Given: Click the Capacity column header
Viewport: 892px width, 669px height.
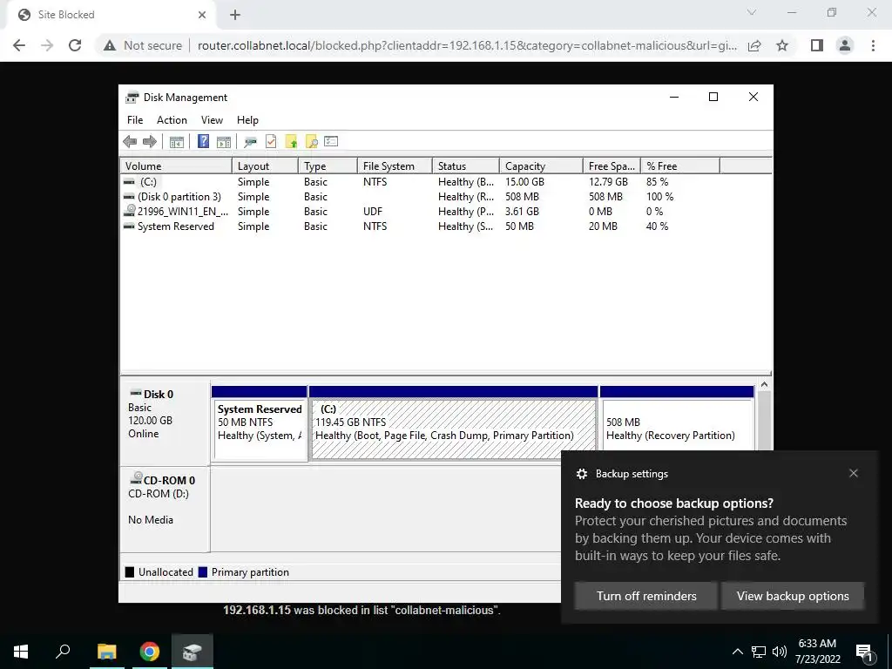Looking at the screenshot, I should tap(541, 166).
